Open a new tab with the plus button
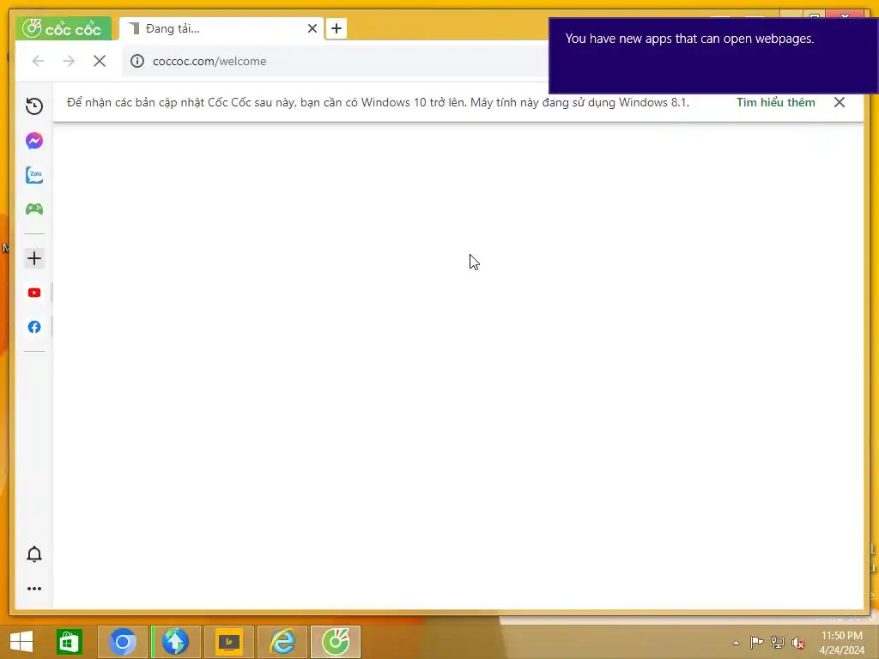 [336, 28]
